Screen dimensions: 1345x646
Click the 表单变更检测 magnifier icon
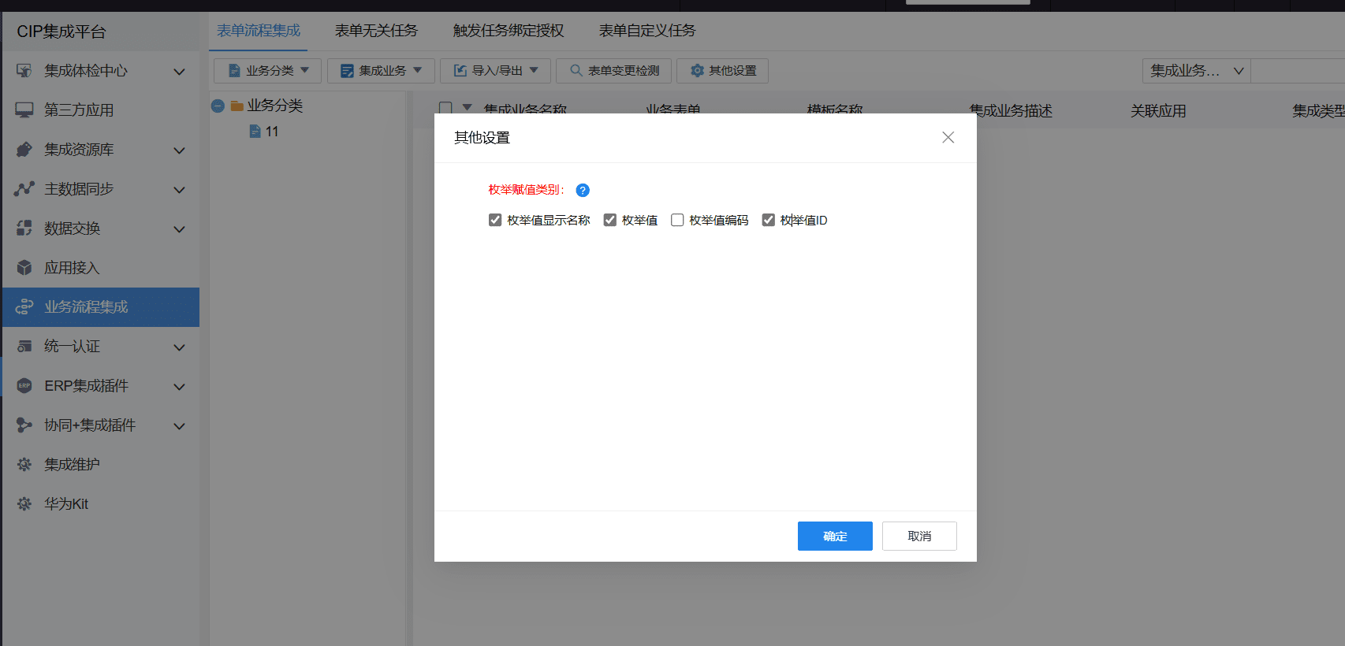coord(576,71)
